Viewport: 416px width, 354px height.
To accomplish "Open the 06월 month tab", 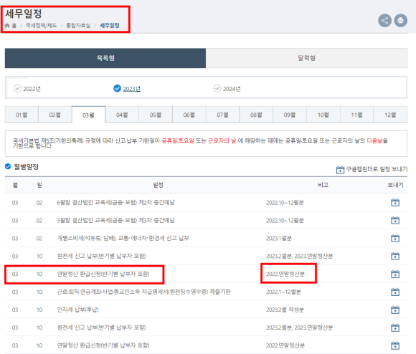I will (189, 115).
